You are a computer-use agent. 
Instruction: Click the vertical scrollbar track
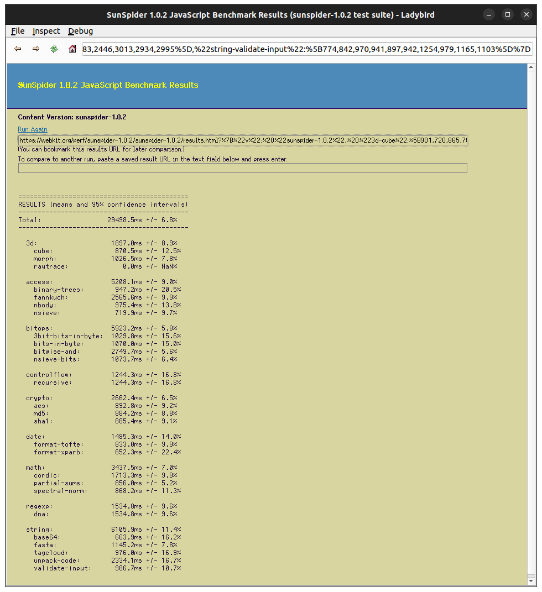tap(531, 324)
